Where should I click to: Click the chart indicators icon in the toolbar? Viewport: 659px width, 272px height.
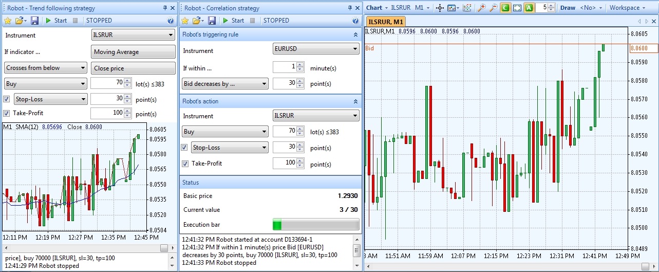(x=467, y=8)
